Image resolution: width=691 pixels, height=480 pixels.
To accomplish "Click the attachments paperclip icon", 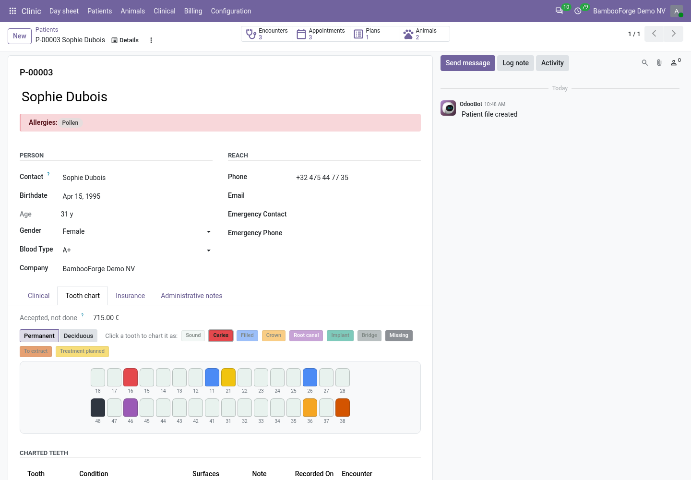I will [659, 63].
